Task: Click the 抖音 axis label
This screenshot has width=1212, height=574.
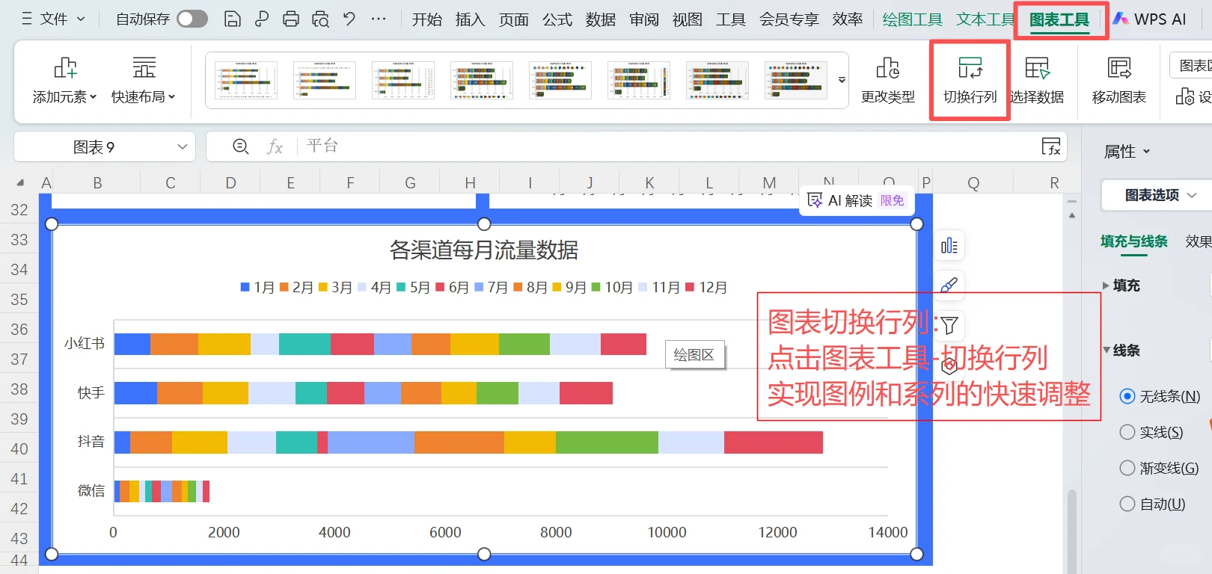Action: click(x=91, y=442)
